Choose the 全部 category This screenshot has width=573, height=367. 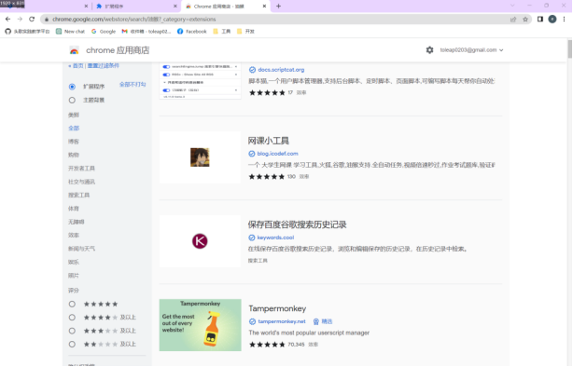coord(74,128)
